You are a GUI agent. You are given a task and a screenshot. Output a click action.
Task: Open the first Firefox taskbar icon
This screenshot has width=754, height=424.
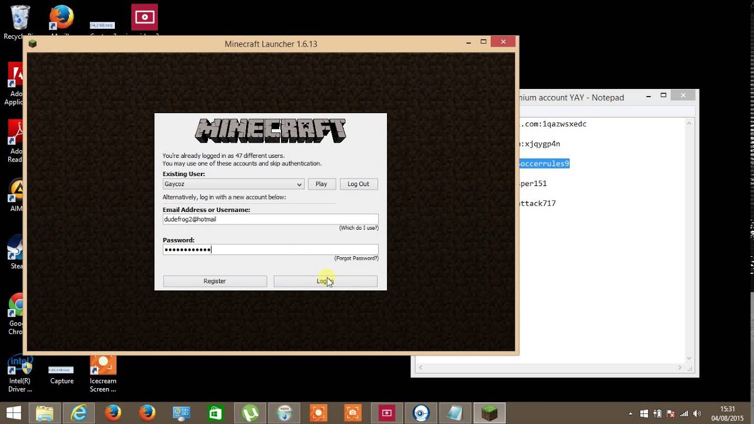(113, 413)
